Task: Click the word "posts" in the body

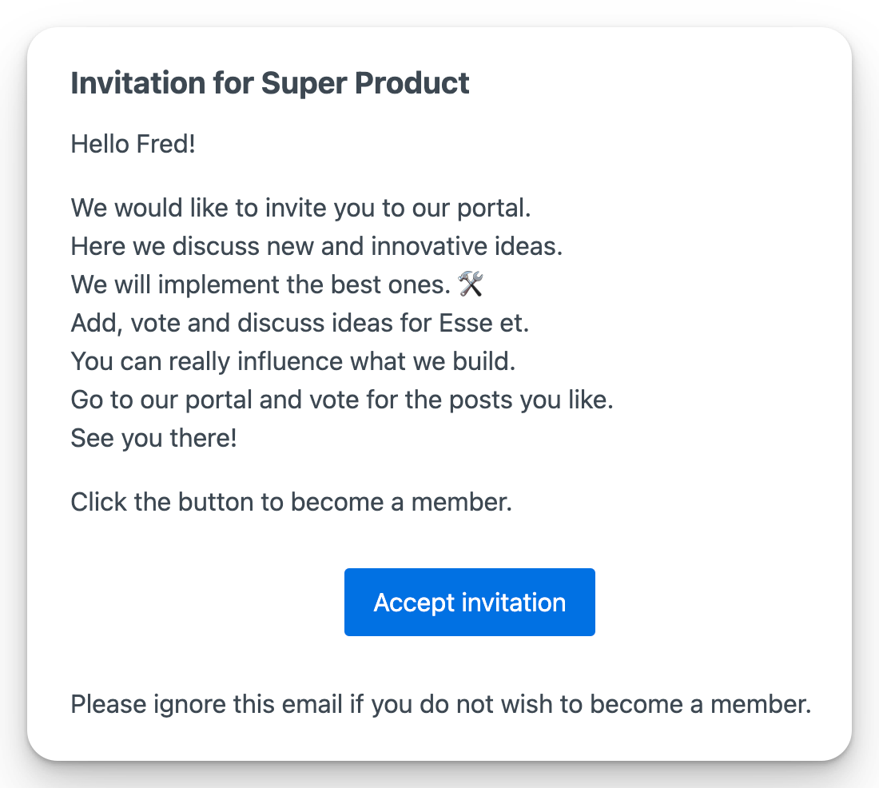Action: point(477,400)
